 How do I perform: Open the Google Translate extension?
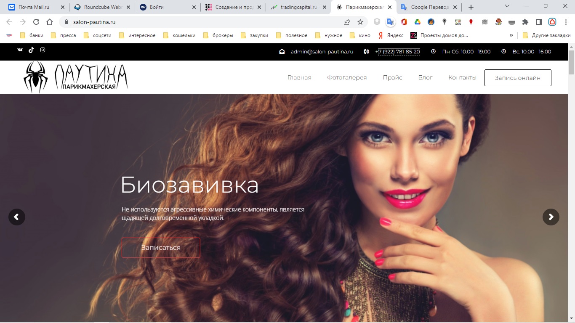391,22
